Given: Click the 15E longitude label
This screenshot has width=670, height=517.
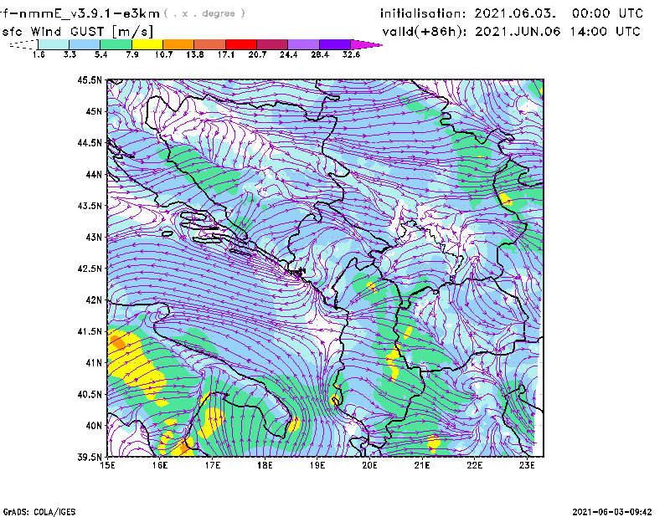Looking at the screenshot, I should click(x=107, y=465).
